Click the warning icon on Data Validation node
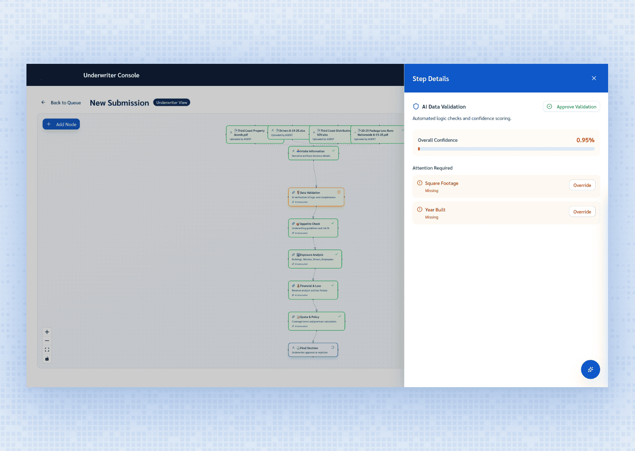This screenshot has height=451, width=635. tap(339, 192)
